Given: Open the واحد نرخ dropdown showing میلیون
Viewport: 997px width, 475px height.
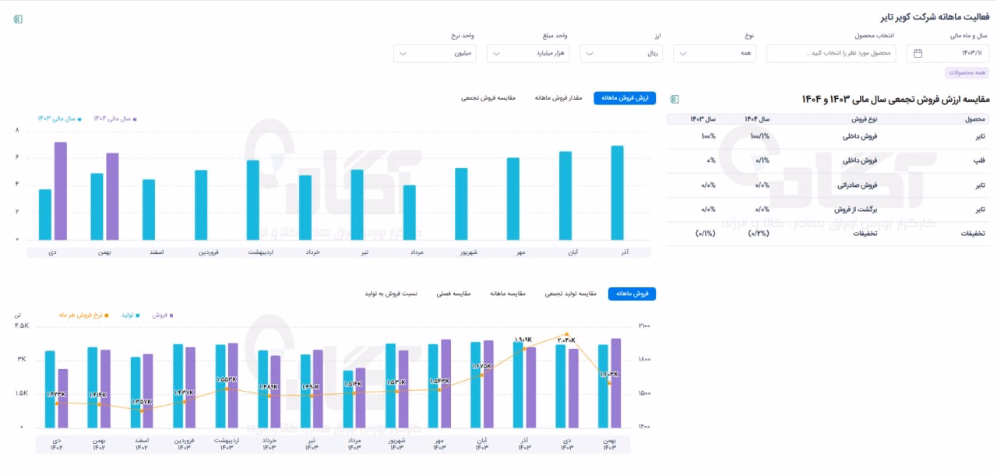Looking at the screenshot, I should click(435, 53).
